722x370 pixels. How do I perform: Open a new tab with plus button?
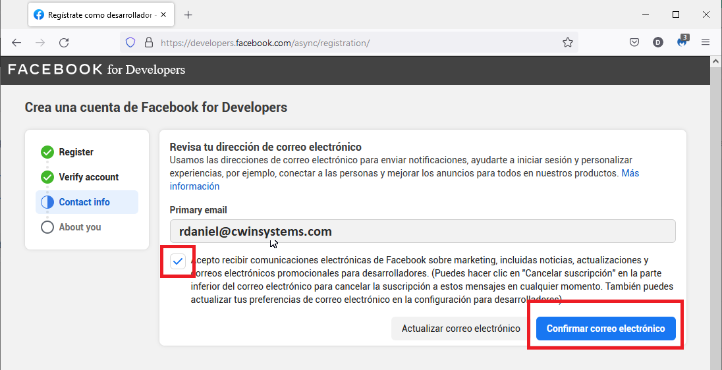[188, 14]
